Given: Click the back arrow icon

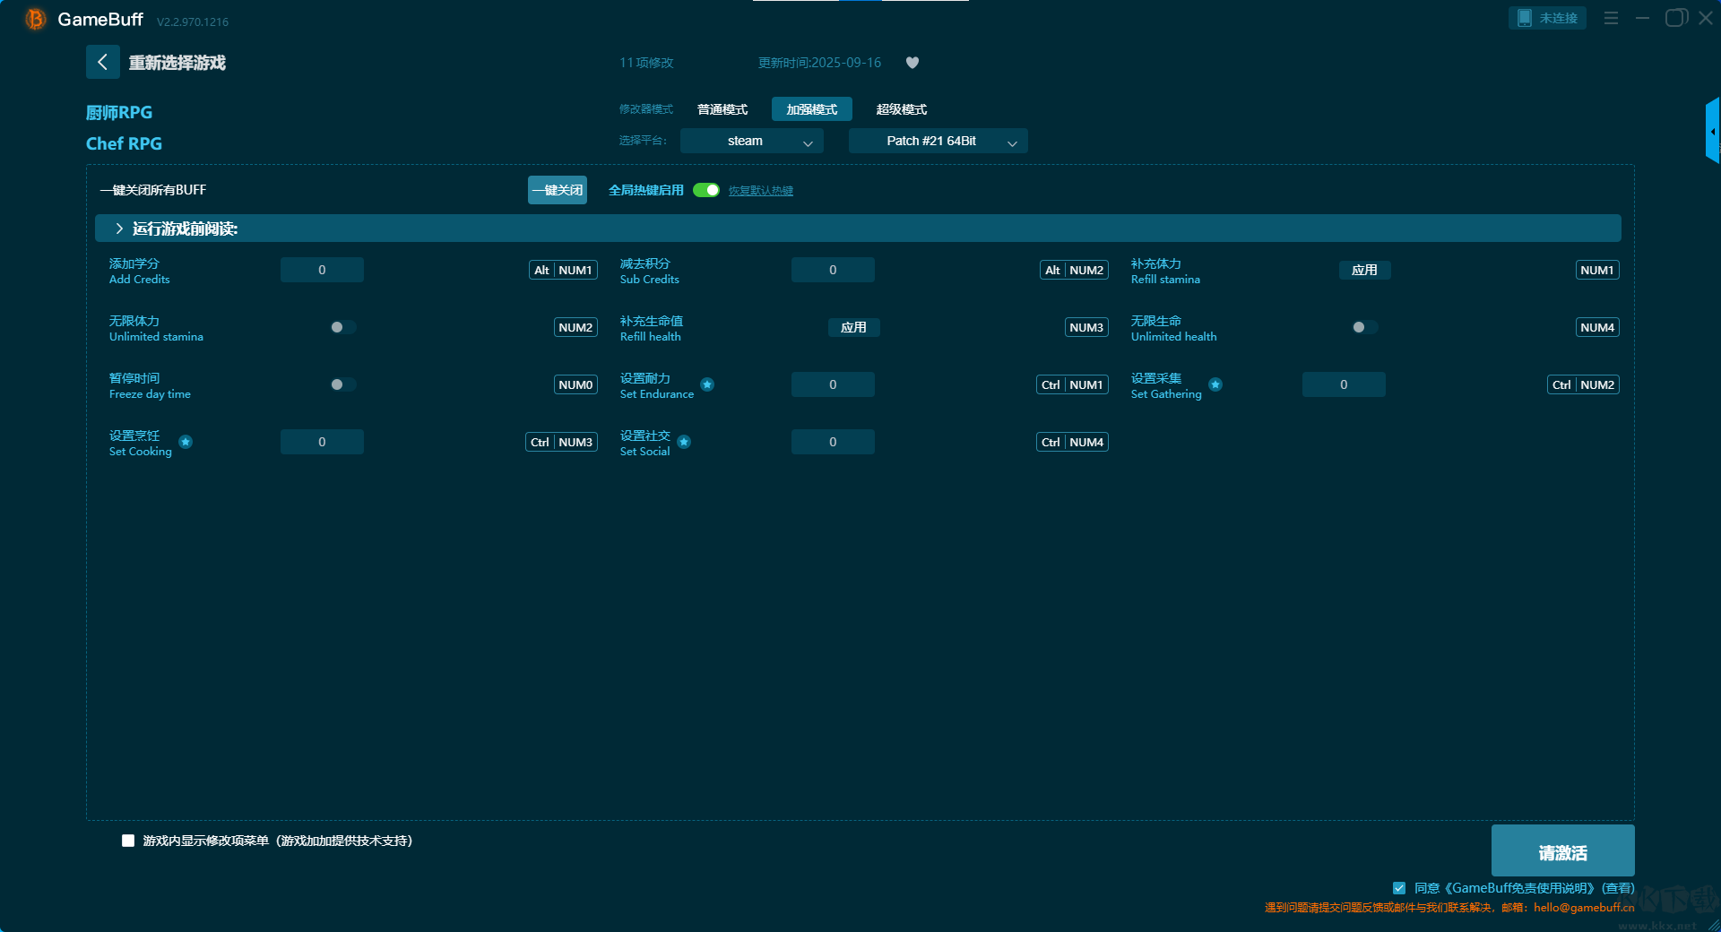Looking at the screenshot, I should click(102, 62).
